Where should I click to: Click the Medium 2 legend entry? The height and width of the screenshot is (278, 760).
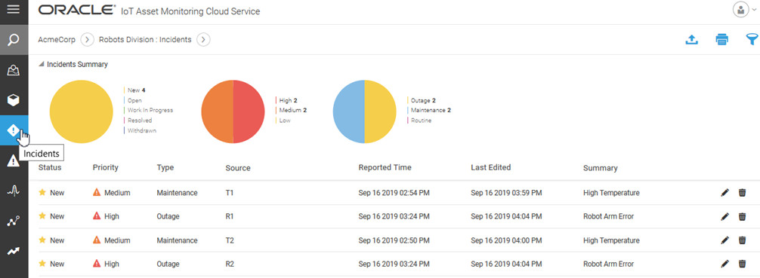(x=292, y=110)
